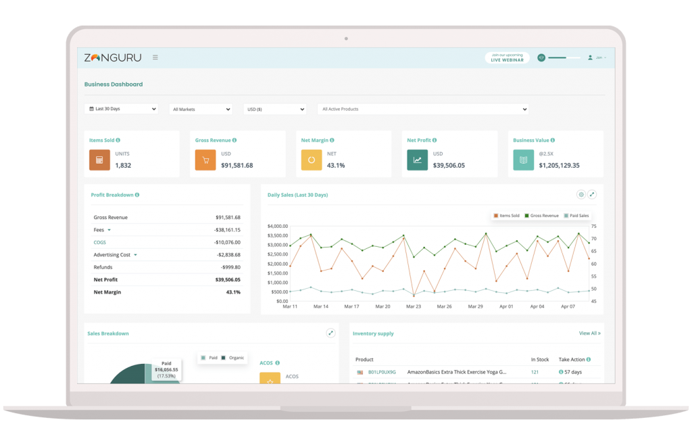Toggle Gross Revenue series in chart legend
The image size is (692, 445).
[541, 216]
